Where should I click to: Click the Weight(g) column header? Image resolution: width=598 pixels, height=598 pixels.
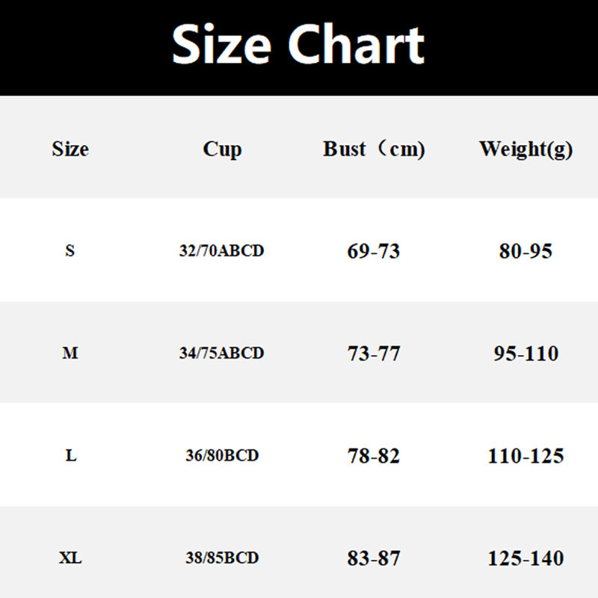point(525,149)
